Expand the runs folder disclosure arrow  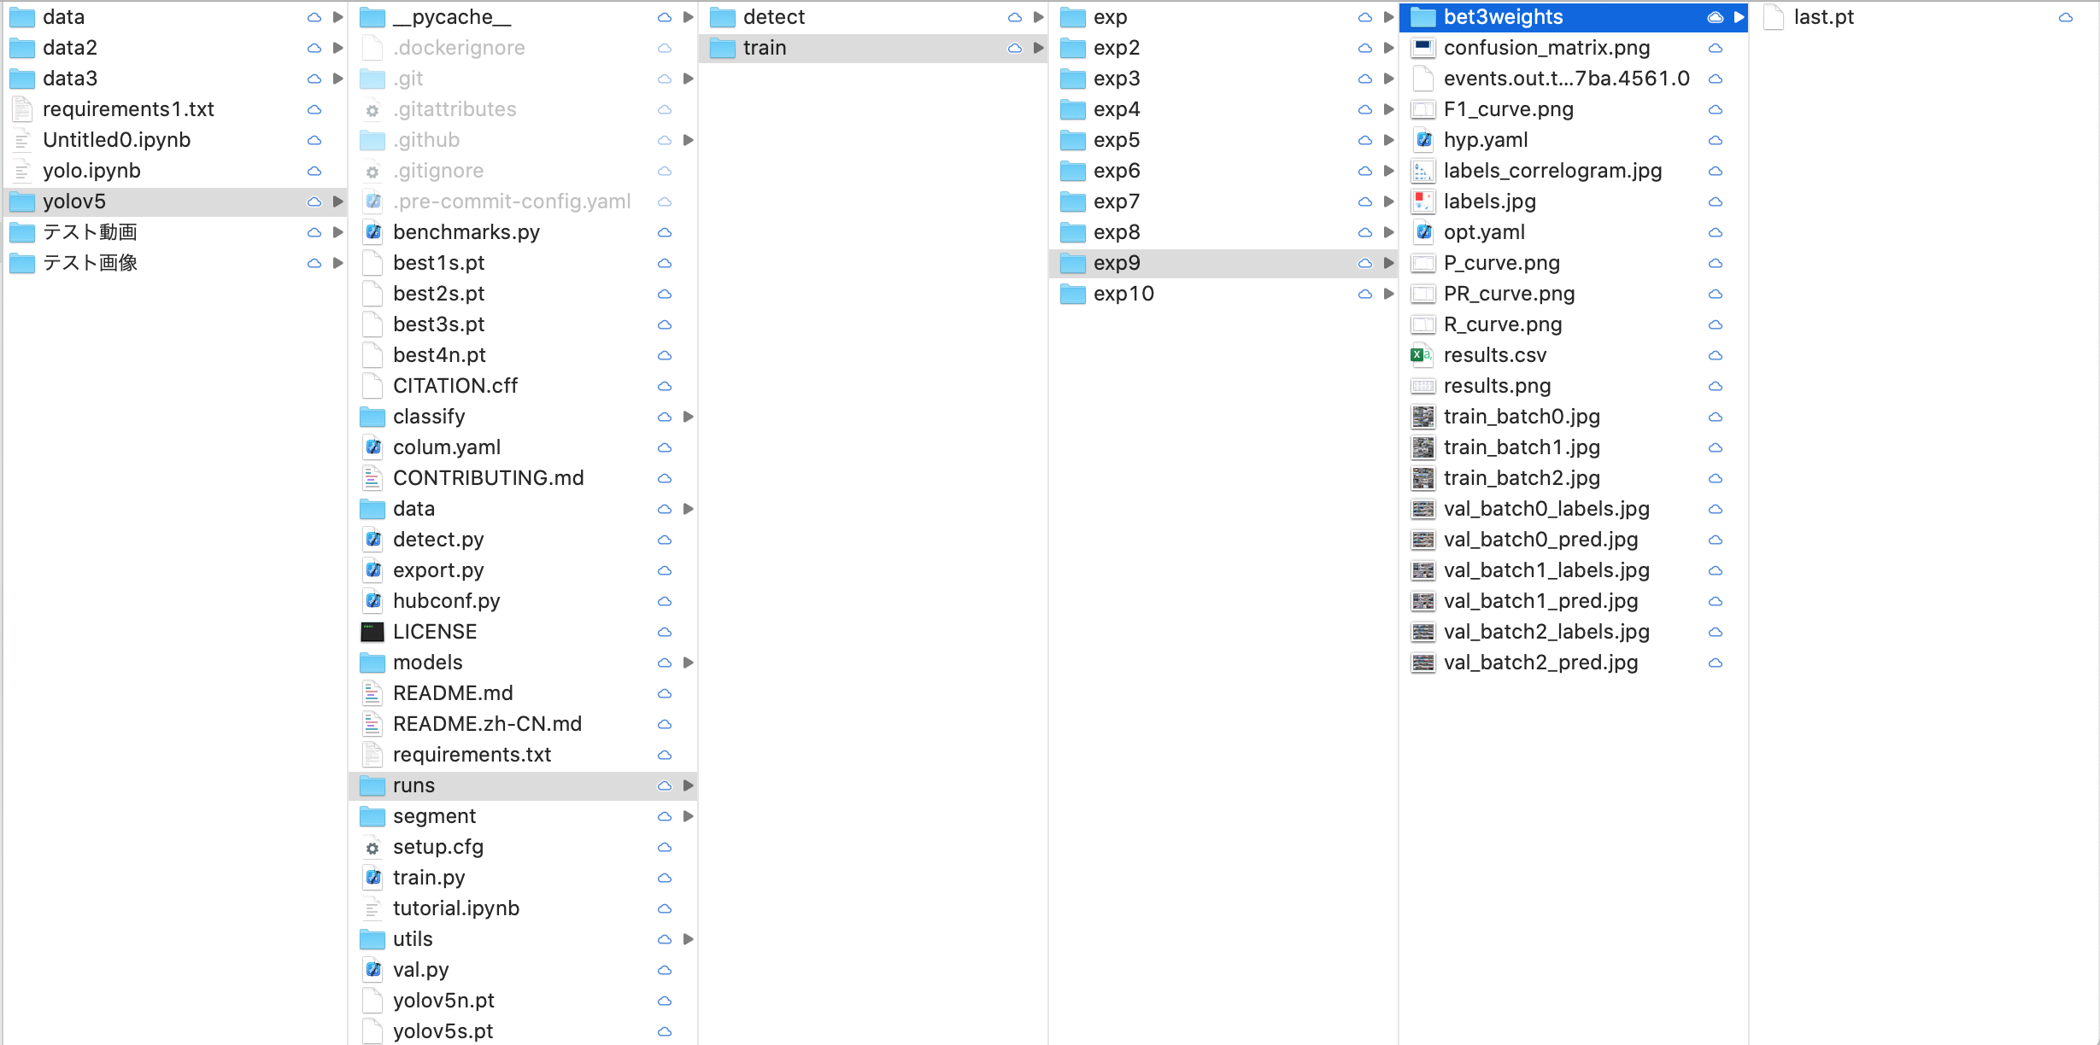[689, 785]
